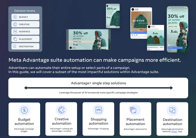Open the small vertical 30% off ad
196x138 pixels.
113,16
